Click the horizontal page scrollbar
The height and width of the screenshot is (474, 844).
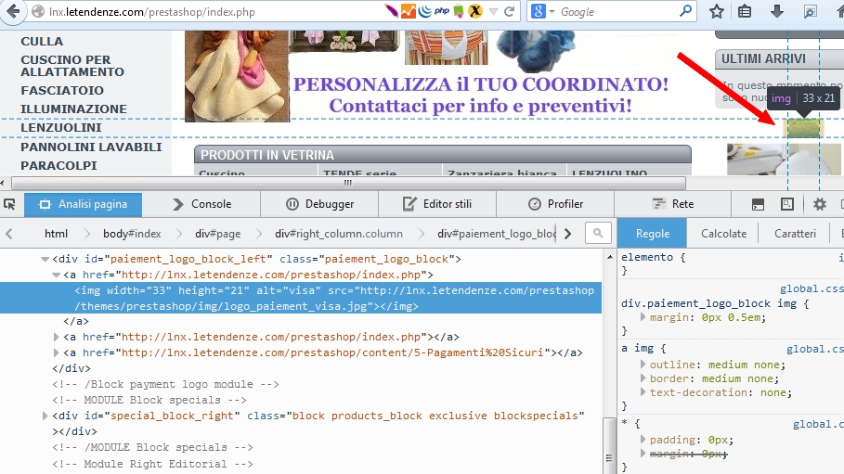[348, 183]
